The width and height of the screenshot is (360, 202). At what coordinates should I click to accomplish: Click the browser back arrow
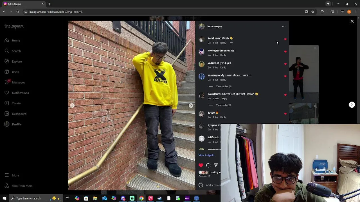pyautogui.click(x=4, y=12)
